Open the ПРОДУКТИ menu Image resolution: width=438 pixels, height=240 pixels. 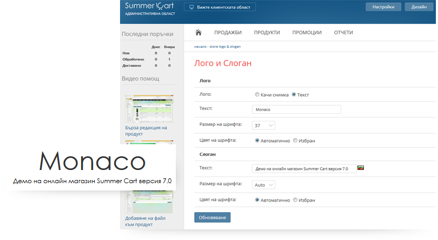tap(267, 33)
